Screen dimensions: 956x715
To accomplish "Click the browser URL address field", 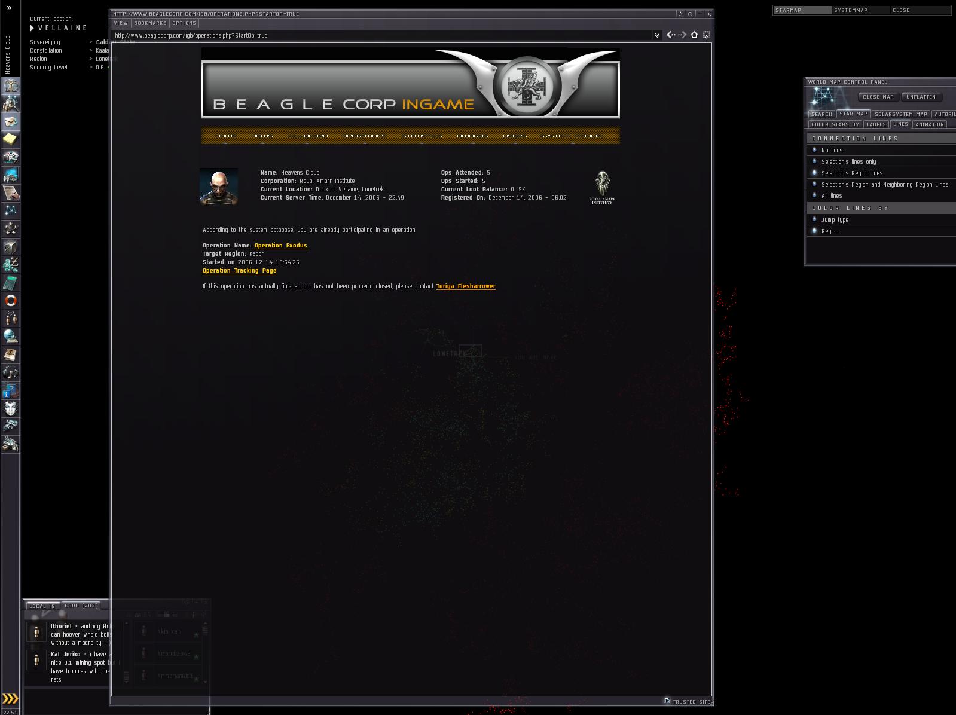I will point(382,35).
